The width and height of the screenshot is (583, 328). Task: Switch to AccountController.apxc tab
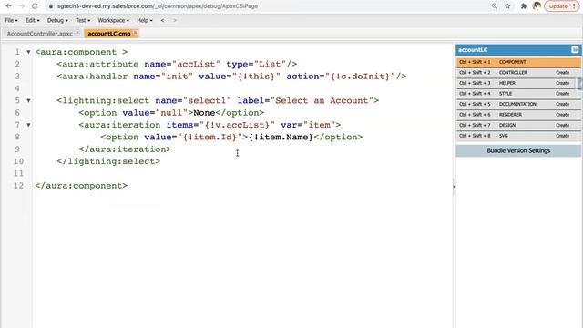click(39, 34)
